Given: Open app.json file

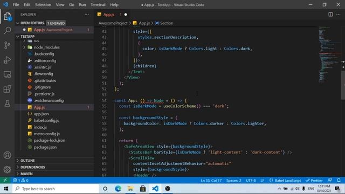Looking at the screenshot, I should click(x=42, y=114).
